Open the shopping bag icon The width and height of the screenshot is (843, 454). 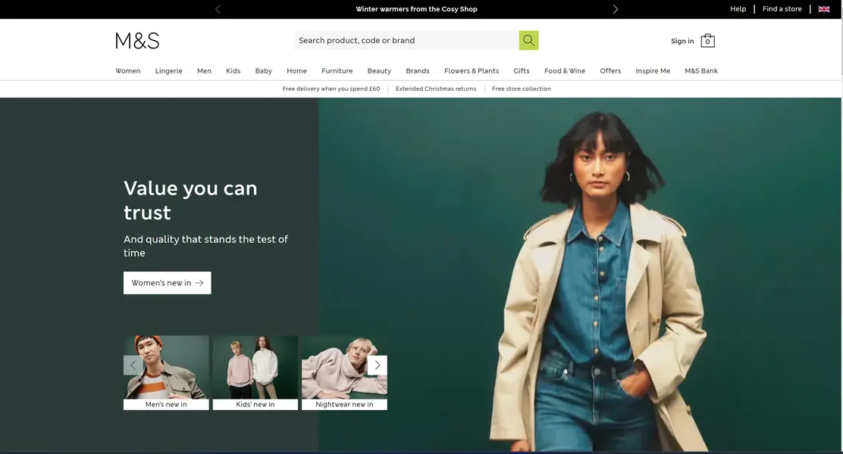tap(707, 41)
